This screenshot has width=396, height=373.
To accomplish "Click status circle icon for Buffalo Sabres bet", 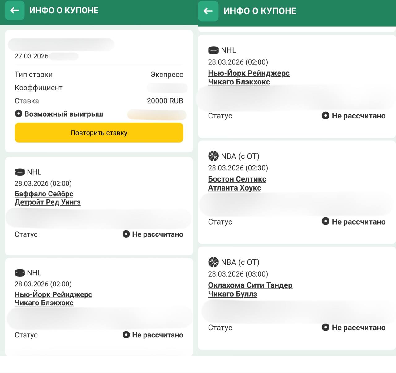I will 126,234.
